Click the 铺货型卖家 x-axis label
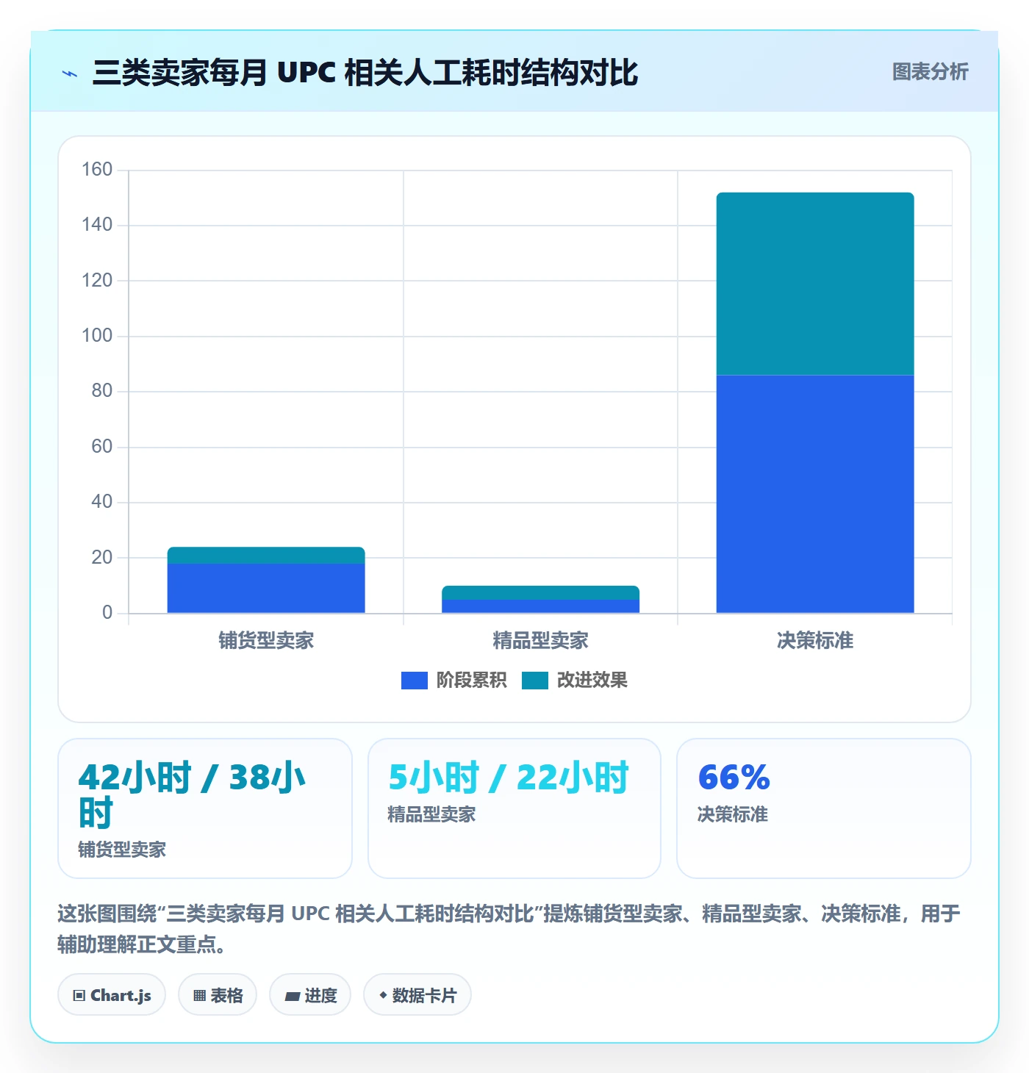This screenshot has height=1073, width=1029. tap(266, 641)
